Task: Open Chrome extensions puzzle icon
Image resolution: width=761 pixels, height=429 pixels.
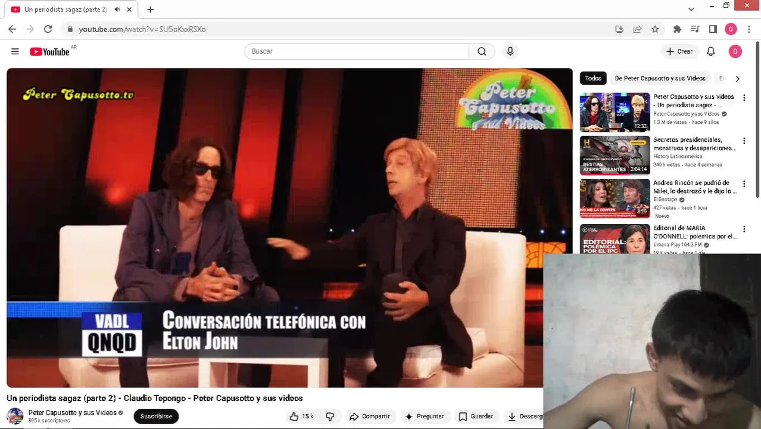Action: (x=677, y=29)
